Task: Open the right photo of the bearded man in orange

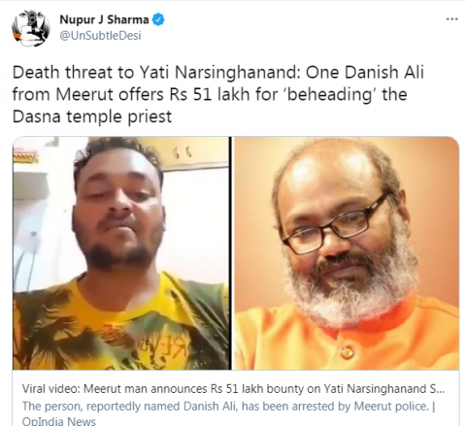Action: click(x=347, y=253)
